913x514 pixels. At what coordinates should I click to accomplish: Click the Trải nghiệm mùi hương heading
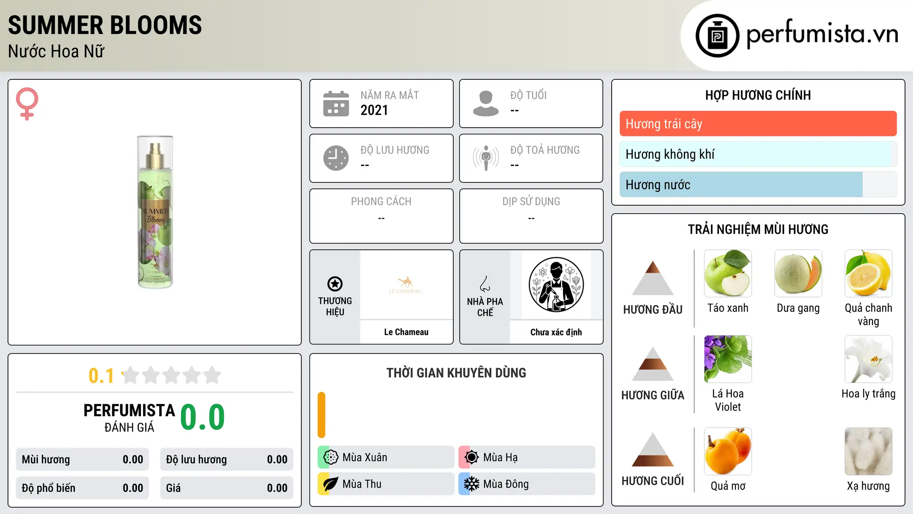[758, 229]
